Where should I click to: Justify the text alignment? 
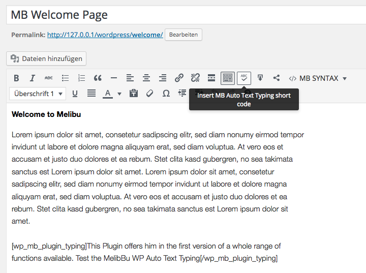point(91,94)
